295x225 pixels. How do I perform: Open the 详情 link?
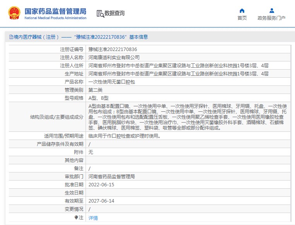(93, 218)
